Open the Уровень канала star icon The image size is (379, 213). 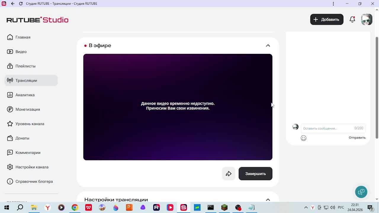tap(10, 124)
